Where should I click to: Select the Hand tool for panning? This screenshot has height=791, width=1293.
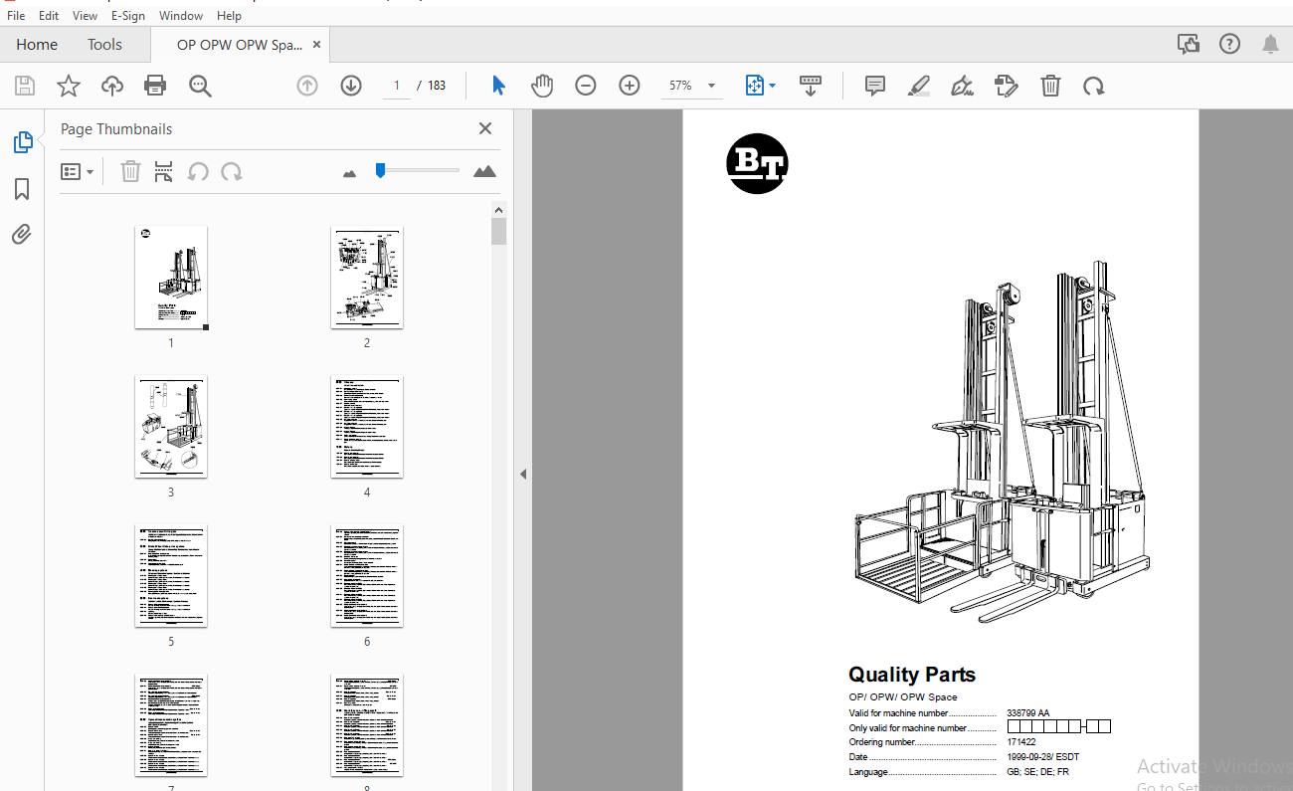click(x=542, y=86)
